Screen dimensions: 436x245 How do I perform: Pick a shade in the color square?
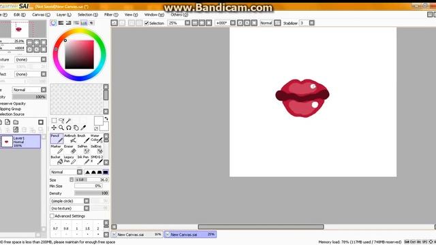(x=79, y=54)
